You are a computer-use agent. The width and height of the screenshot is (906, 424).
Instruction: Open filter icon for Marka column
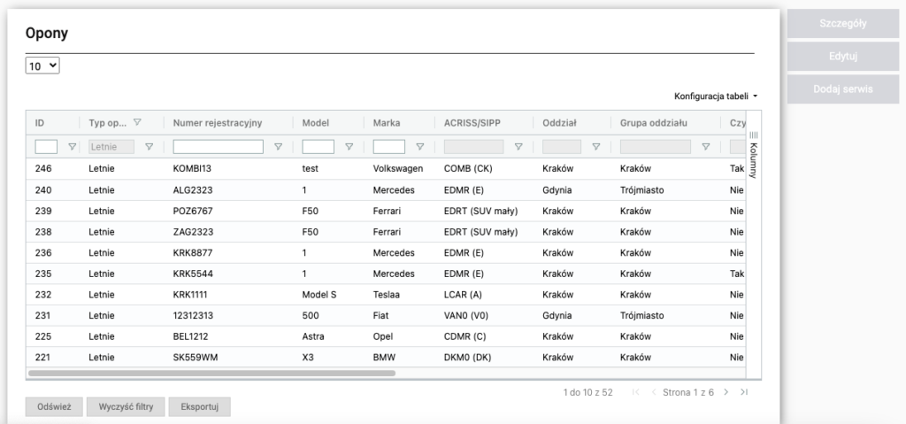click(x=420, y=147)
